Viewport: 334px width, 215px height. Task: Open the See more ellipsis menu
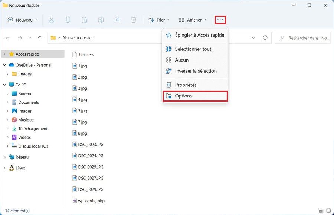point(220,20)
